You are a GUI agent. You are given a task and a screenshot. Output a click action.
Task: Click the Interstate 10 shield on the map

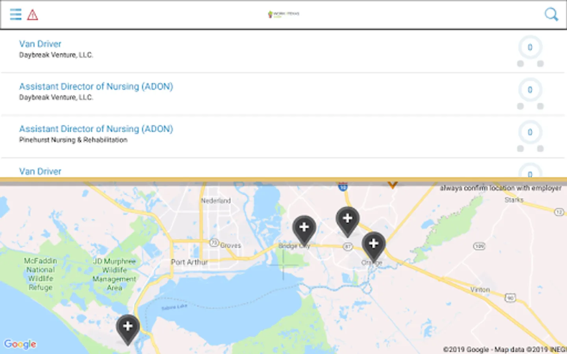tap(343, 186)
